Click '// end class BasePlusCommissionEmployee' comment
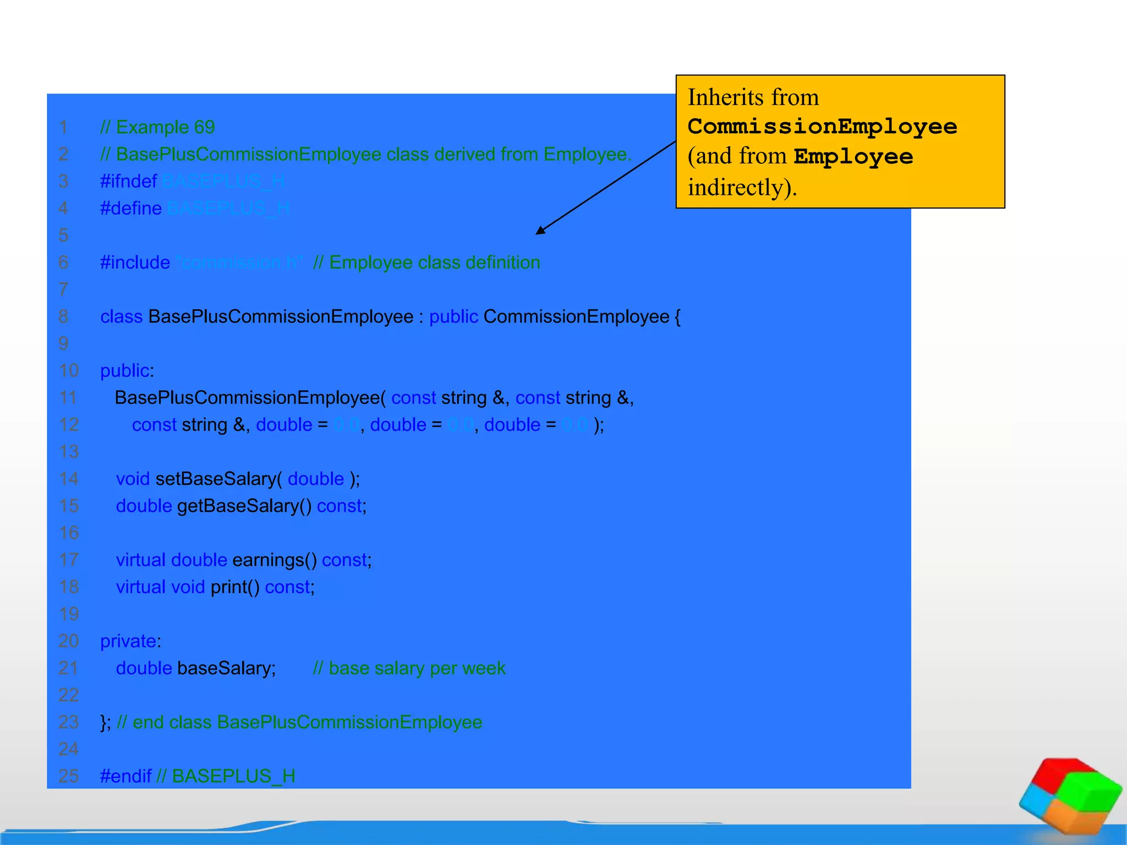This screenshot has height=845, width=1127. tap(300, 722)
